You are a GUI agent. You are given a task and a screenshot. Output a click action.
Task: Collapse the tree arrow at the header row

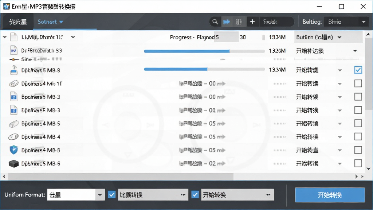(x=5, y=37)
